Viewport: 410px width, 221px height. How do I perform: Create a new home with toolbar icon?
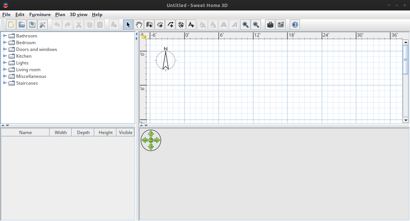(x=11, y=25)
